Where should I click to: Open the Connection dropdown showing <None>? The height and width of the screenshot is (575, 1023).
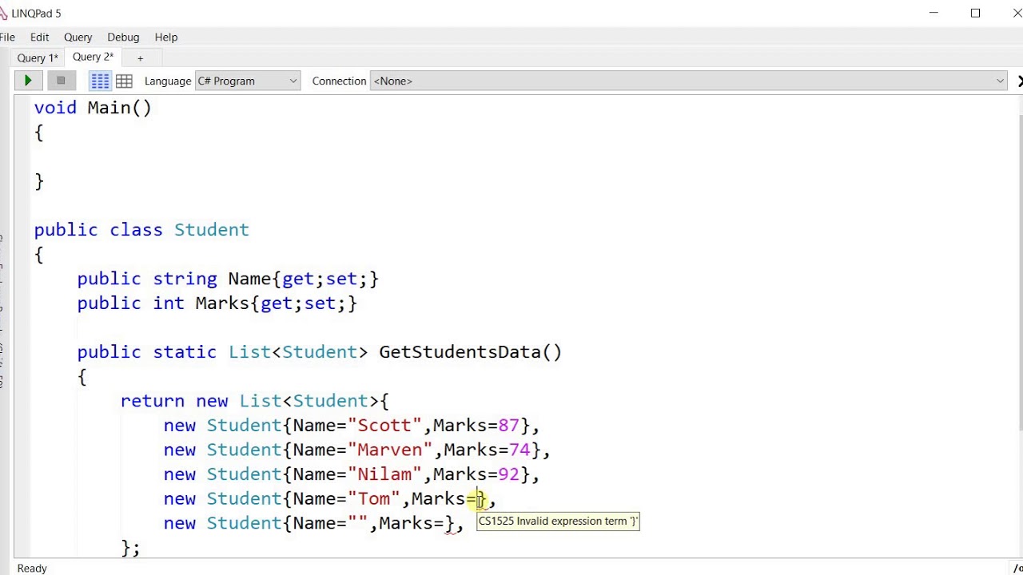click(x=688, y=81)
